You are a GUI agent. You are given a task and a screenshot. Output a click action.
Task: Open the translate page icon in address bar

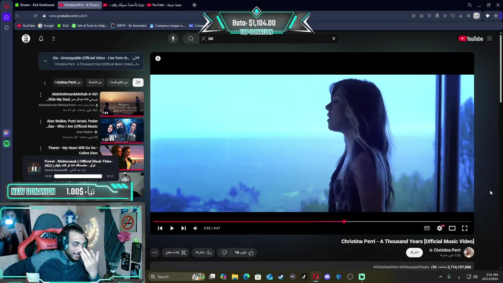437,16
